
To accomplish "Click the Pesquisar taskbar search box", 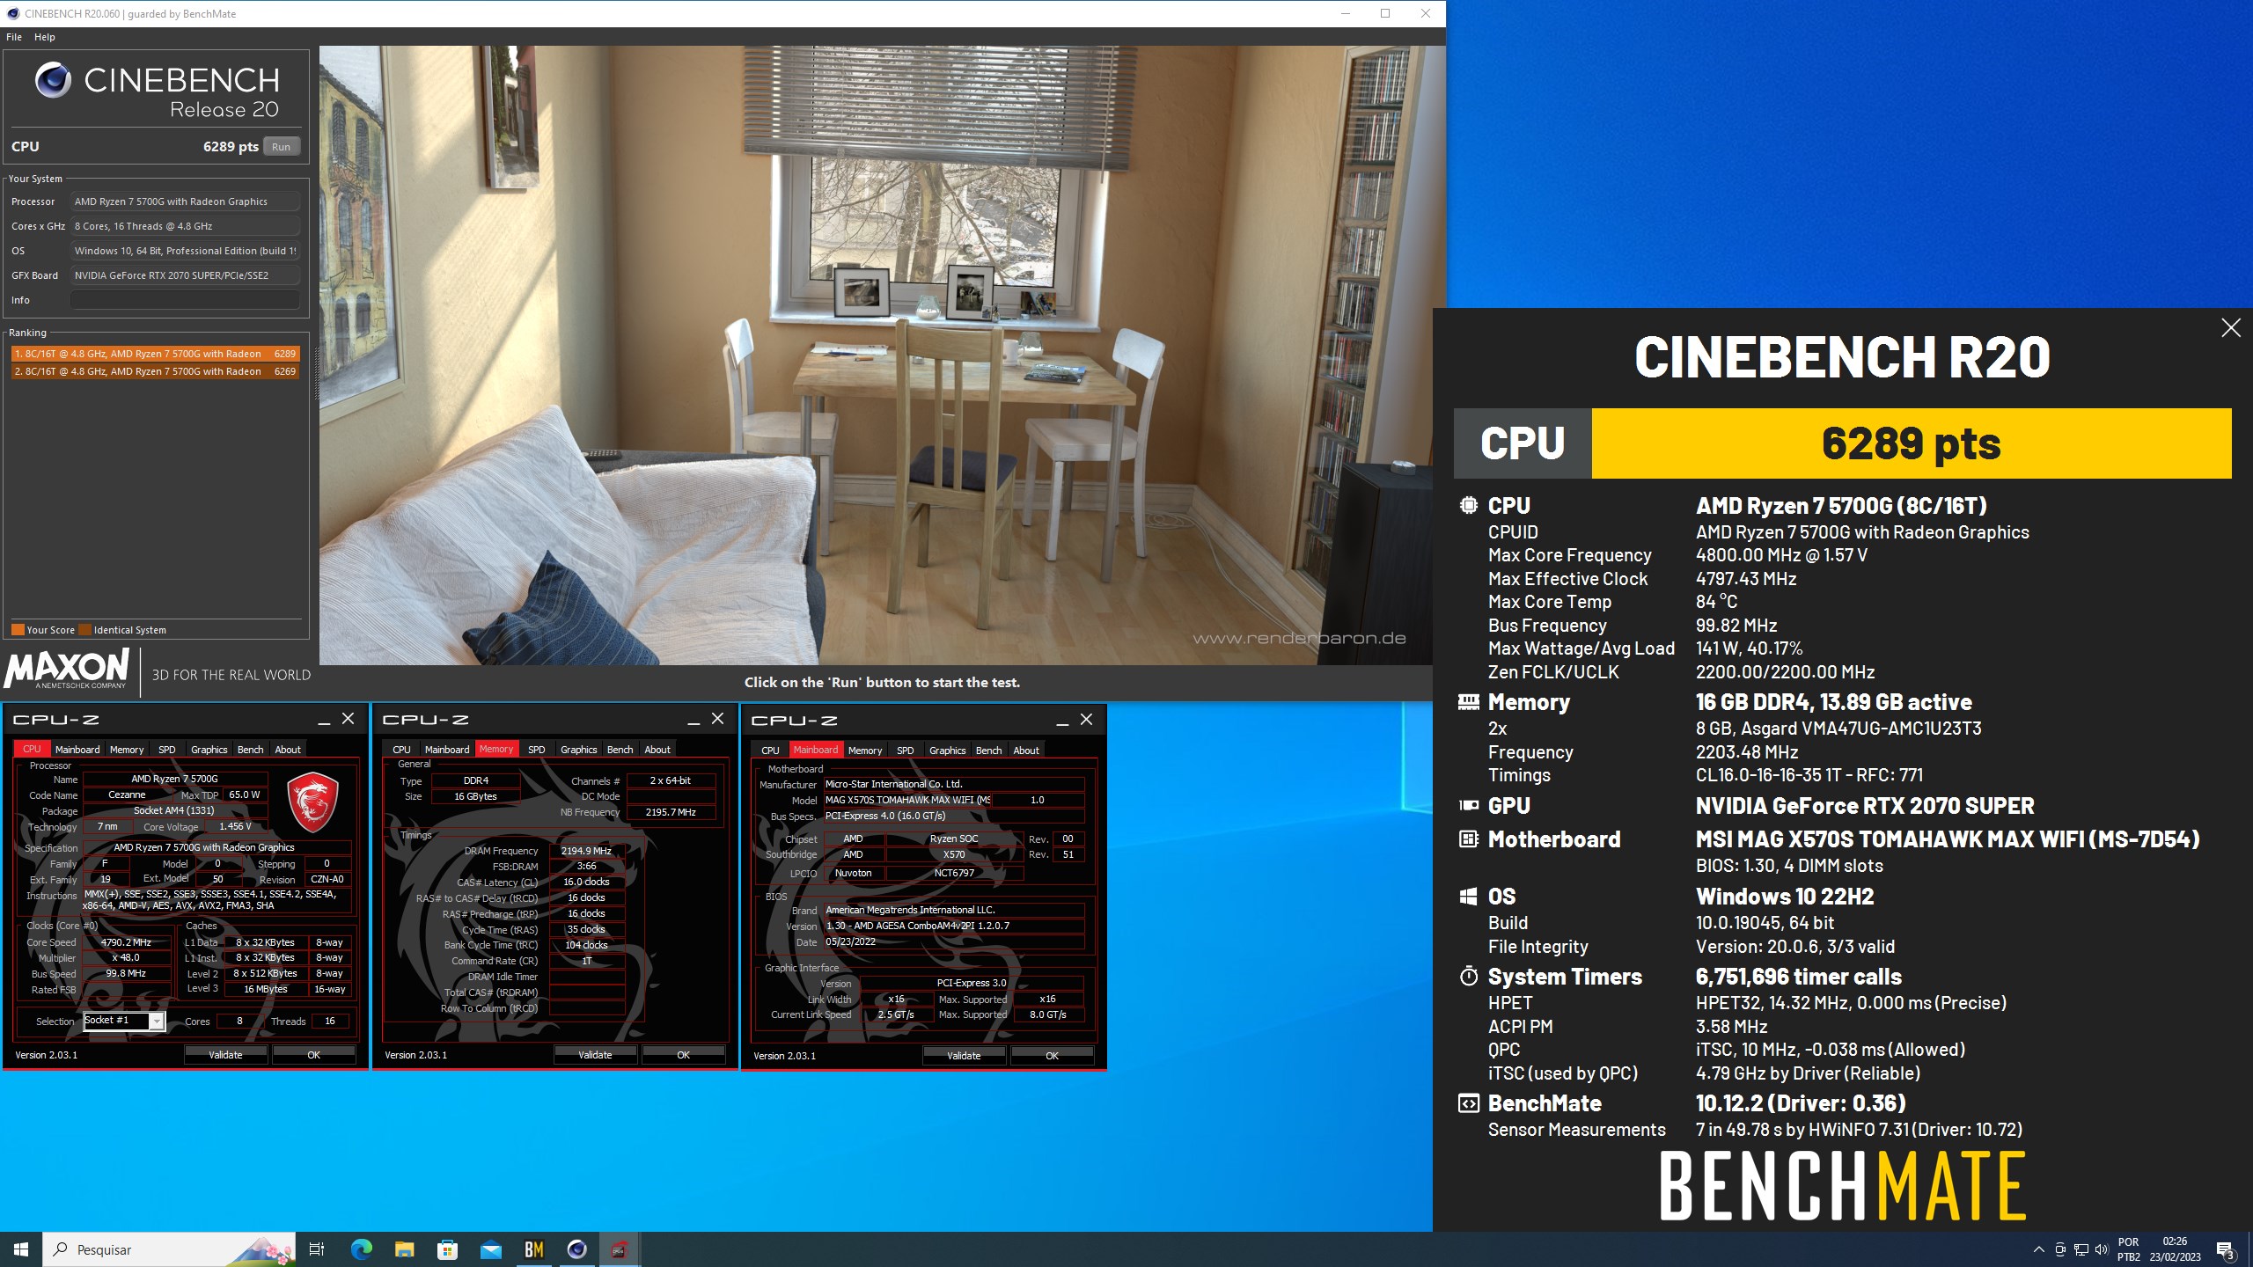I will coord(169,1249).
